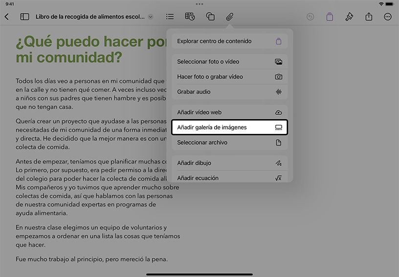Tap the 9:41 clock in status bar
Screen dimensions: 399x277
tap(10, 4)
